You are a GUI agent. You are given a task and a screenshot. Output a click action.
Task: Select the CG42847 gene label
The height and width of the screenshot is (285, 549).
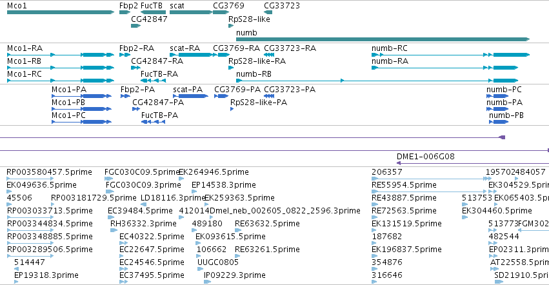[149, 19]
